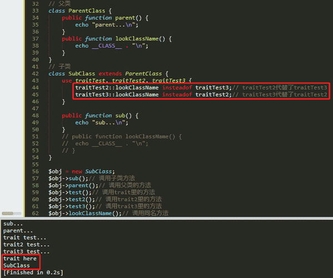Click the '$obj->test3();' call on line 61
The height and width of the screenshot is (278, 333).
[x=72, y=207]
